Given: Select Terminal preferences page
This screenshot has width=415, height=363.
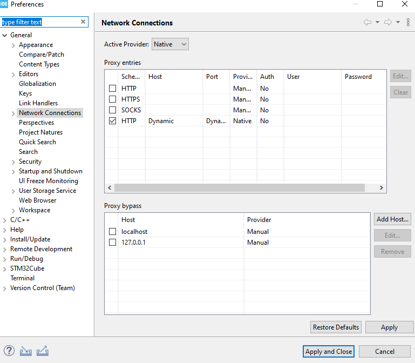Looking at the screenshot, I should 22,278.
